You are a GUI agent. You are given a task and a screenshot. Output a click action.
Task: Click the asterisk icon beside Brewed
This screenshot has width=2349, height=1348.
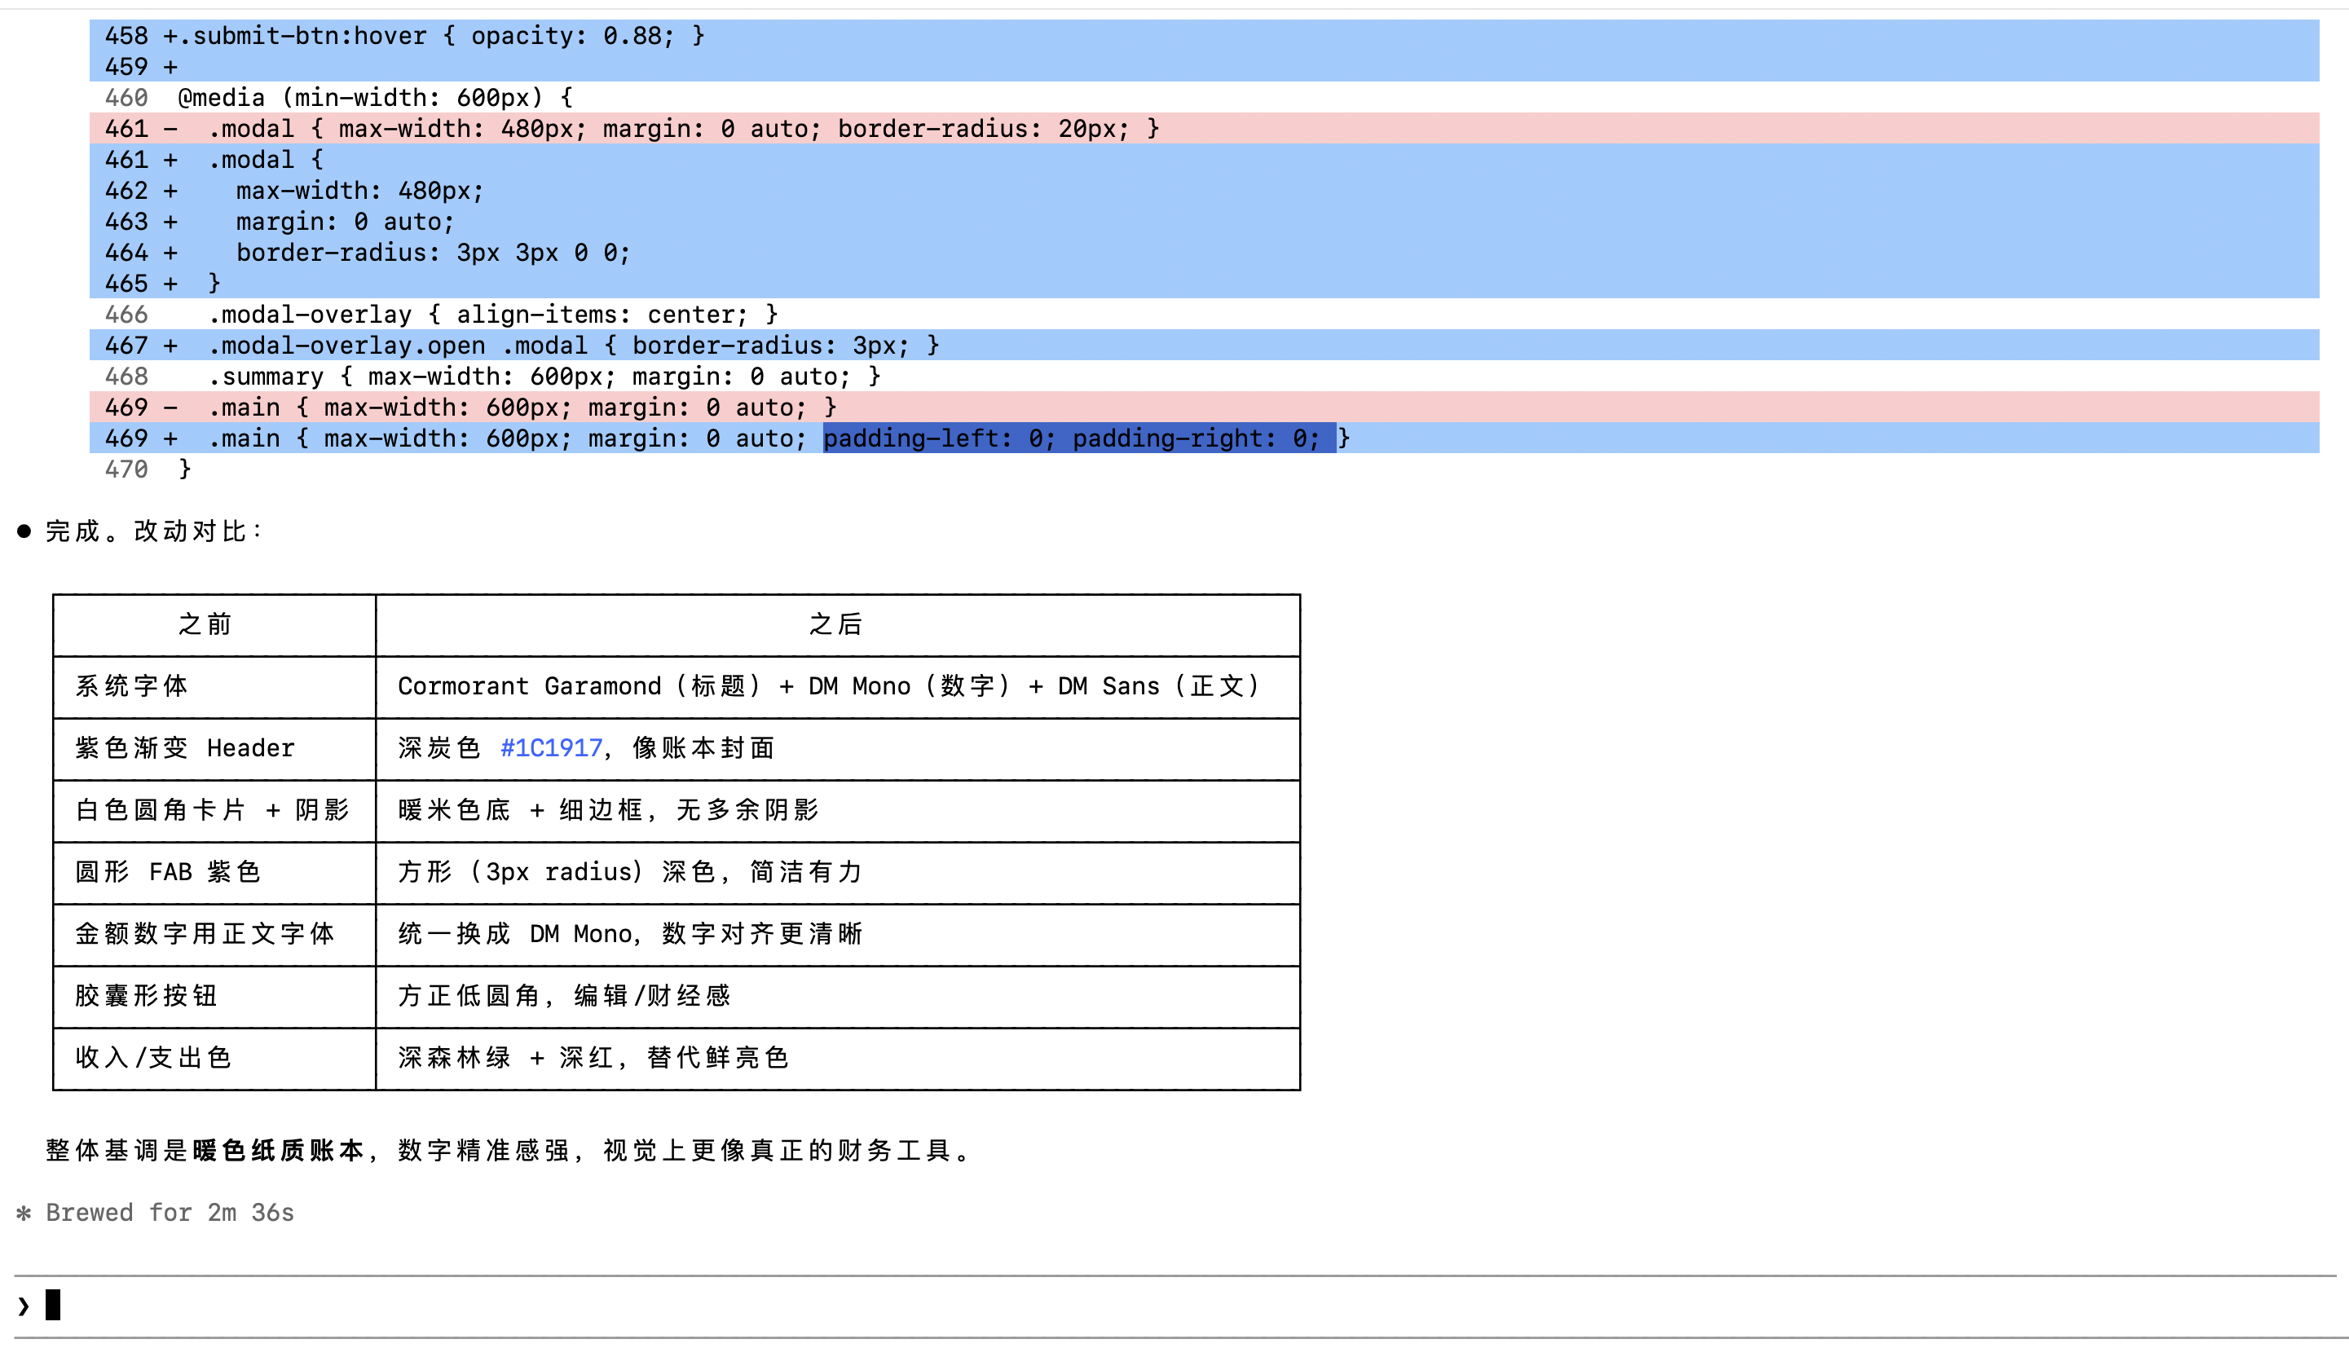pyautogui.click(x=24, y=1213)
